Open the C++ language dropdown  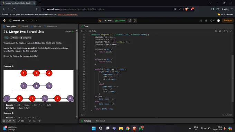(x=84, y=31)
